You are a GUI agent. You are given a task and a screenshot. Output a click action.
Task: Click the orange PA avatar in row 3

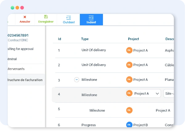[129, 80]
